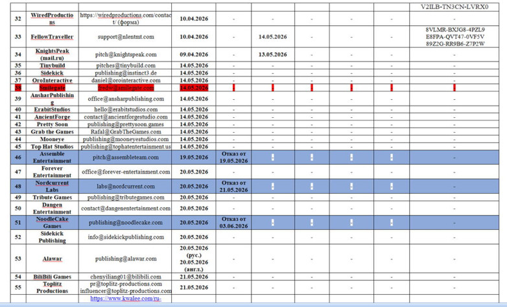
Task: Select fredw@smilegate.com highlighted cell
Action: (x=125, y=87)
